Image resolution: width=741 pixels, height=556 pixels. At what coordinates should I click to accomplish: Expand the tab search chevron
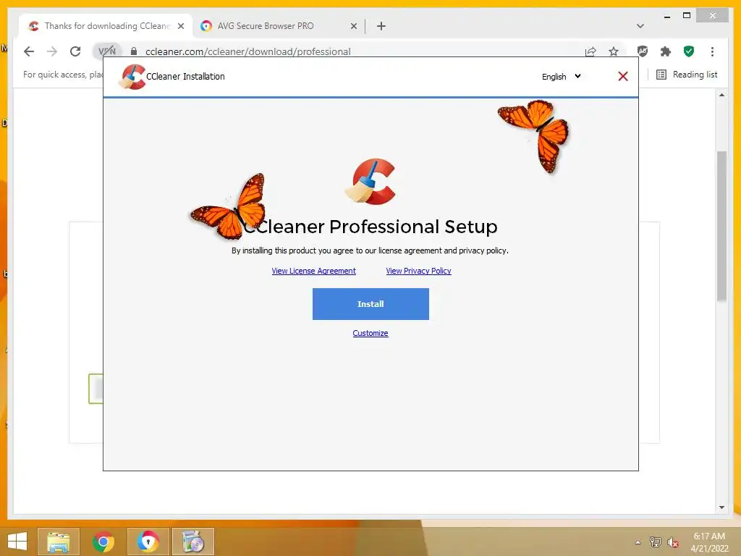[640, 26]
